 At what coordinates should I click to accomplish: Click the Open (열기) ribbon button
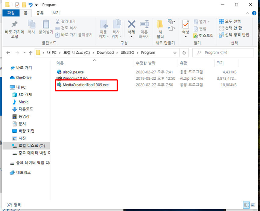coord(201,22)
